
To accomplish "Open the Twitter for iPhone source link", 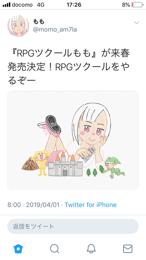I will [x=90, y=205].
